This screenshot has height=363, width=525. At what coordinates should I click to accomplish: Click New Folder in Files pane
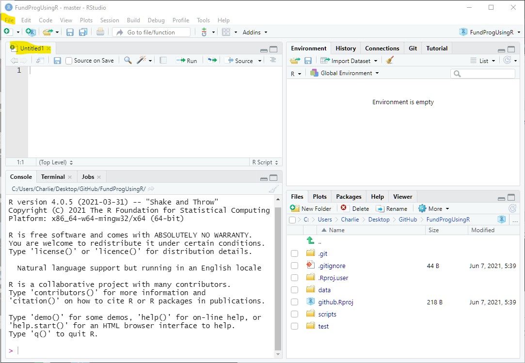coord(311,208)
